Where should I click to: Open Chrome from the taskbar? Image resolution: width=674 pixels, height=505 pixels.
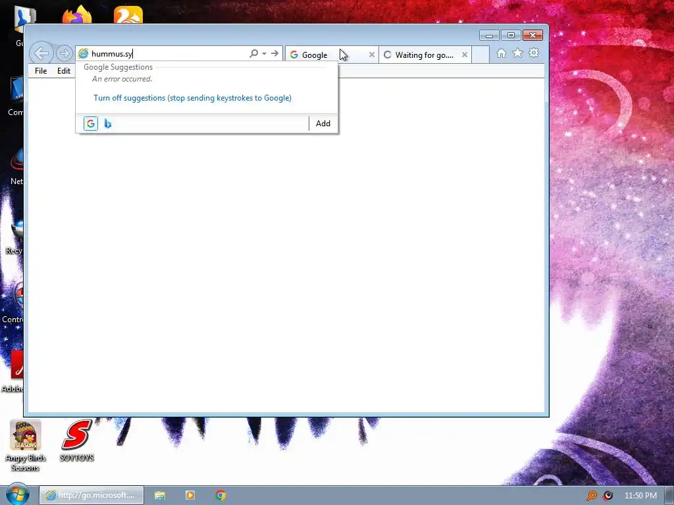(220, 495)
